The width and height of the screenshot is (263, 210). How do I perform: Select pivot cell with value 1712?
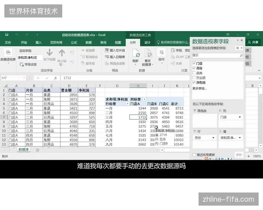point(138,117)
